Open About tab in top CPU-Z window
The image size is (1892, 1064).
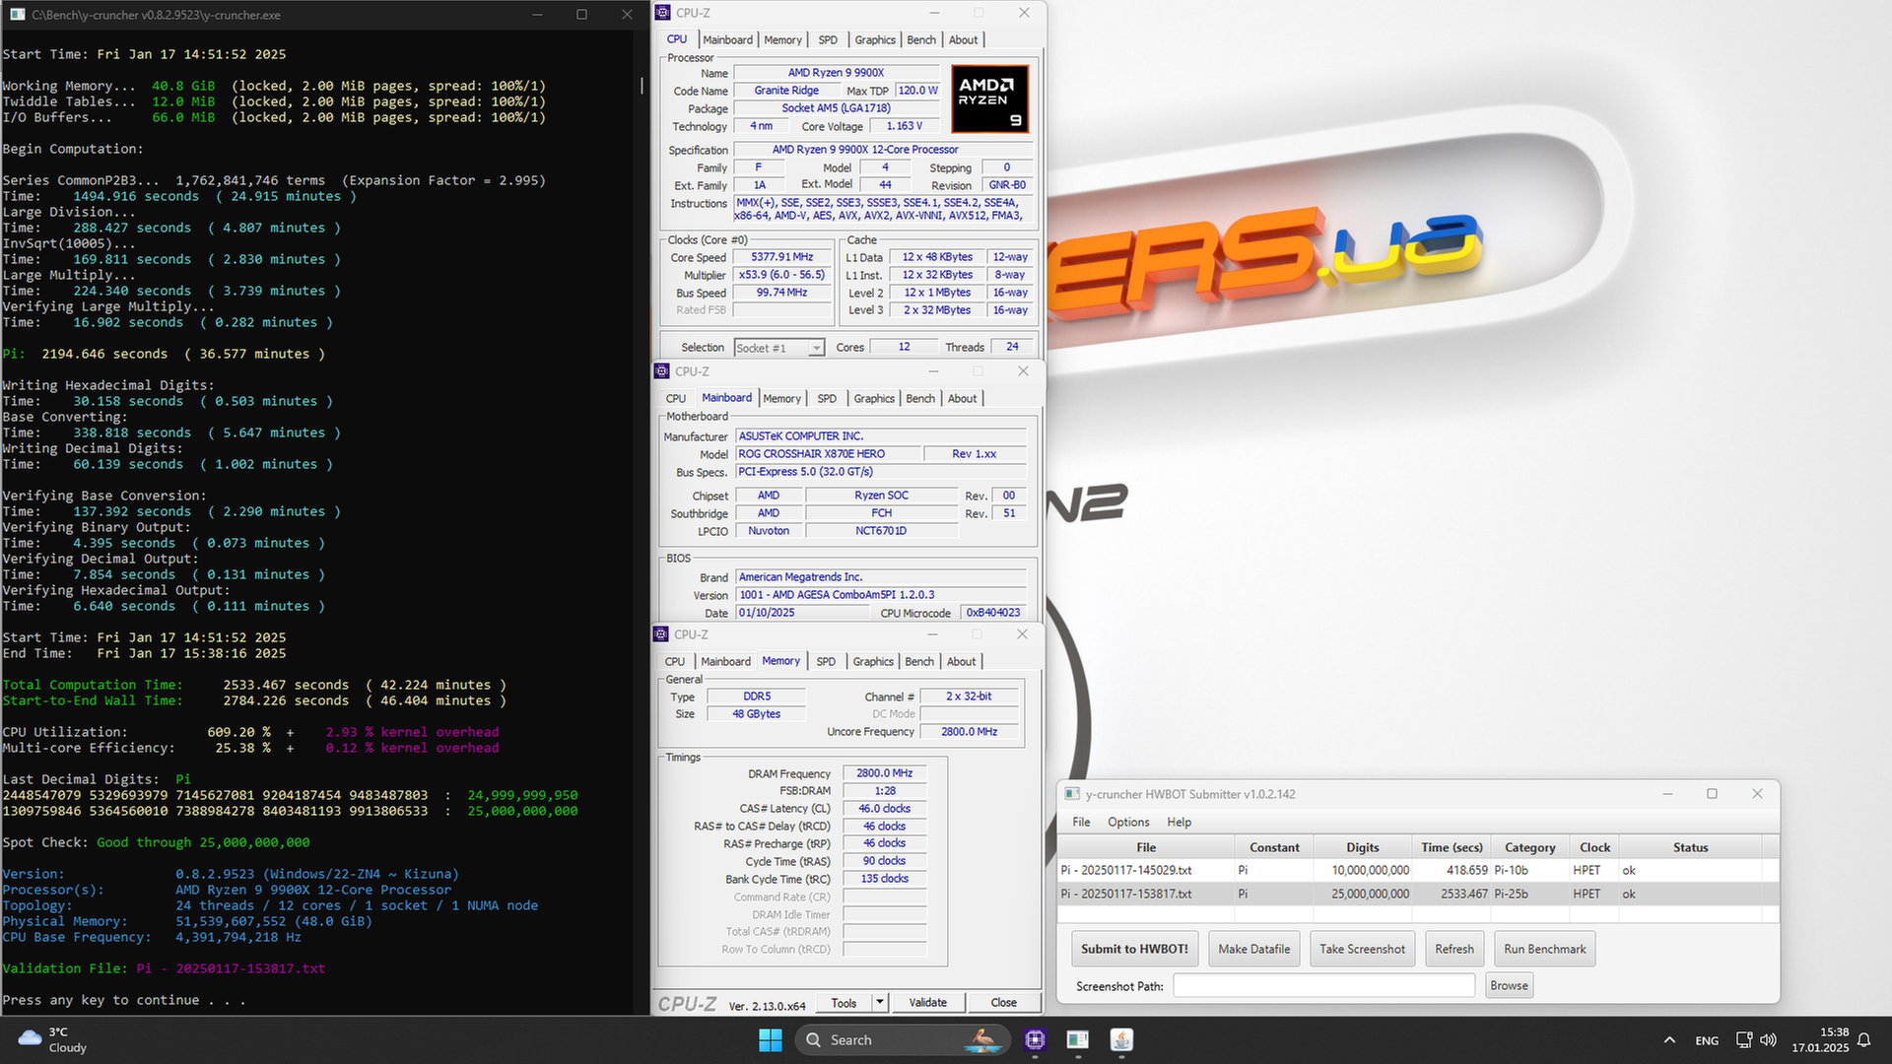[964, 39]
